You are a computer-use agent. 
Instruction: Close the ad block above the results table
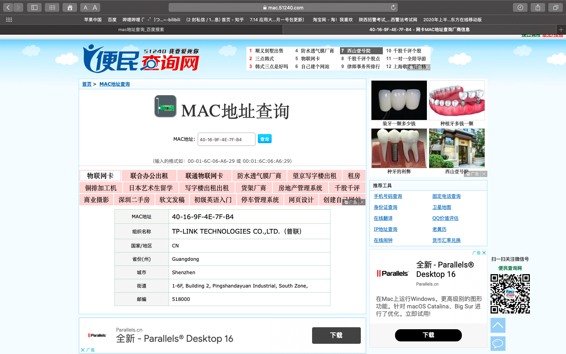pyautogui.click(x=362, y=202)
